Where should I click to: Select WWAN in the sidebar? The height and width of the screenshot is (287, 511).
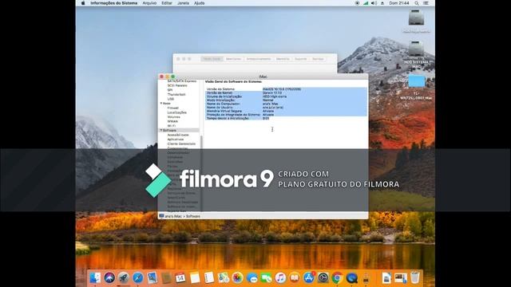click(172, 121)
